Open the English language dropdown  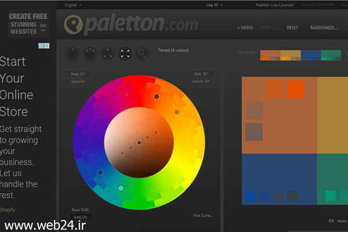coord(73,5)
